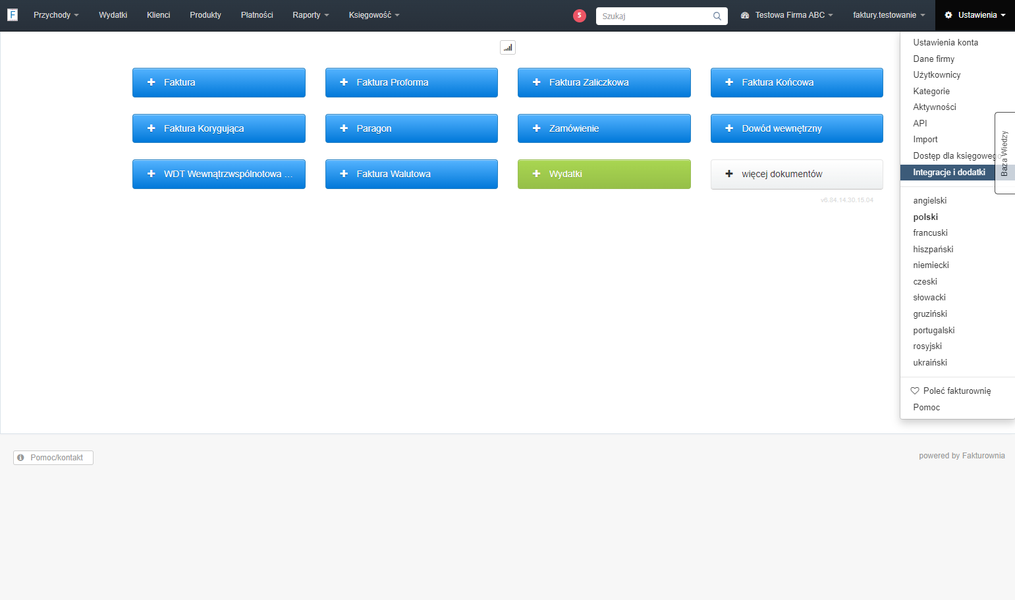
Task: Select Integracje i dodatki menu item
Action: pos(949,173)
